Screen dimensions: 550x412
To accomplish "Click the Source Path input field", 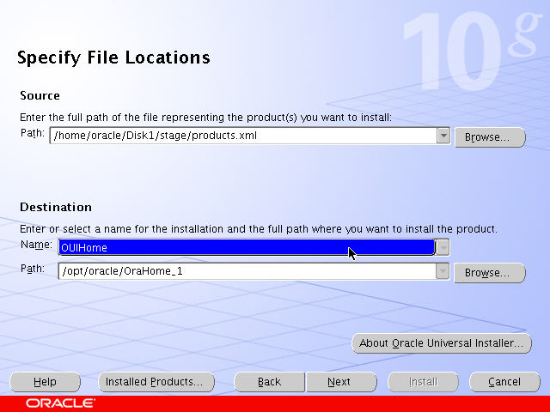I will 243,136.
